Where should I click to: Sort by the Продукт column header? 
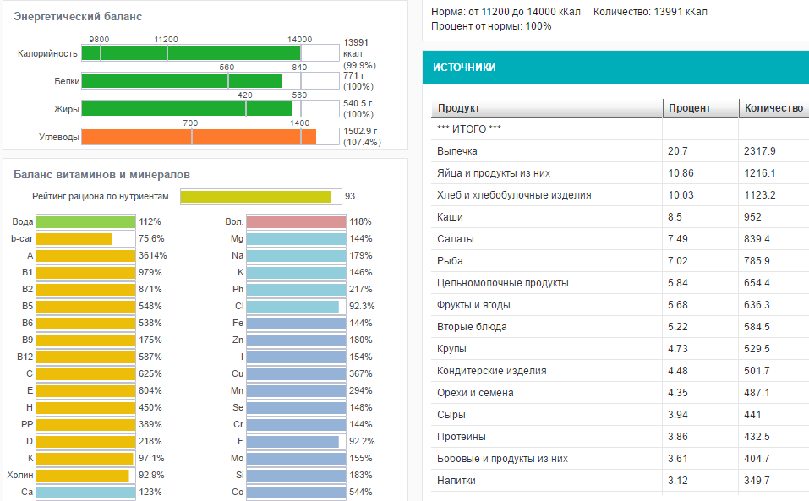[545, 108]
